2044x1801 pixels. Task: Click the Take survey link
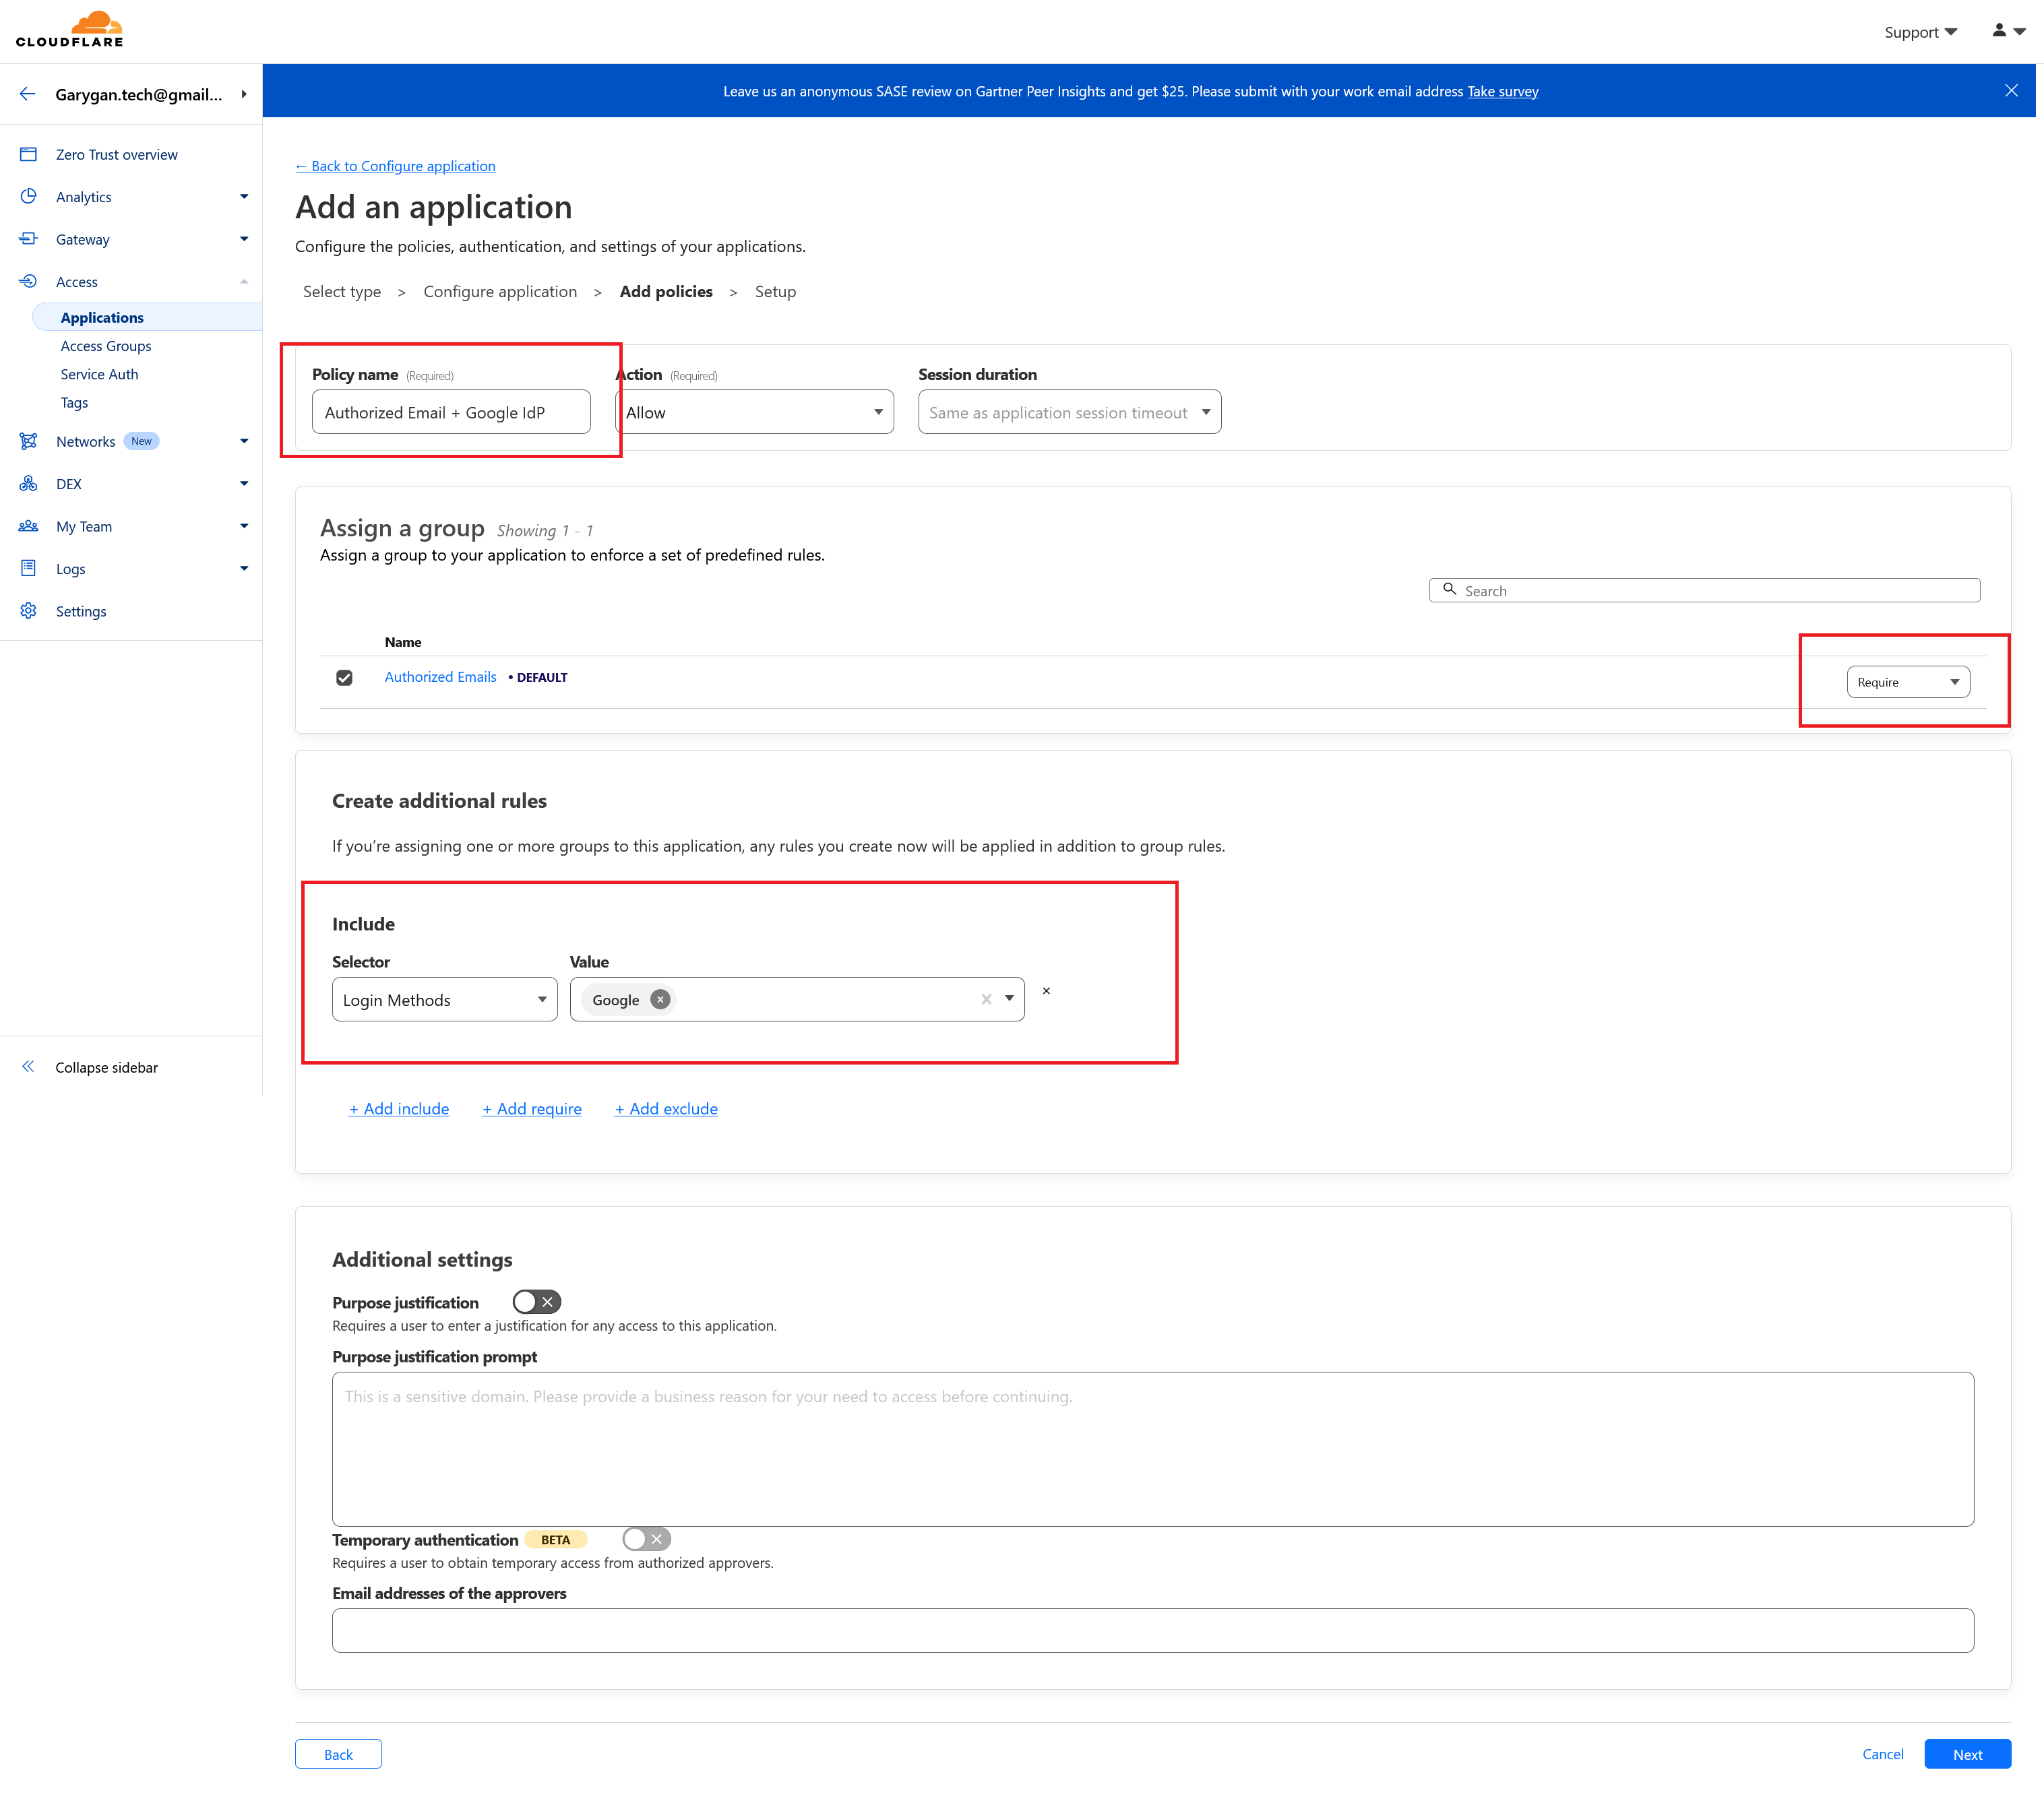coord(1502,91)
